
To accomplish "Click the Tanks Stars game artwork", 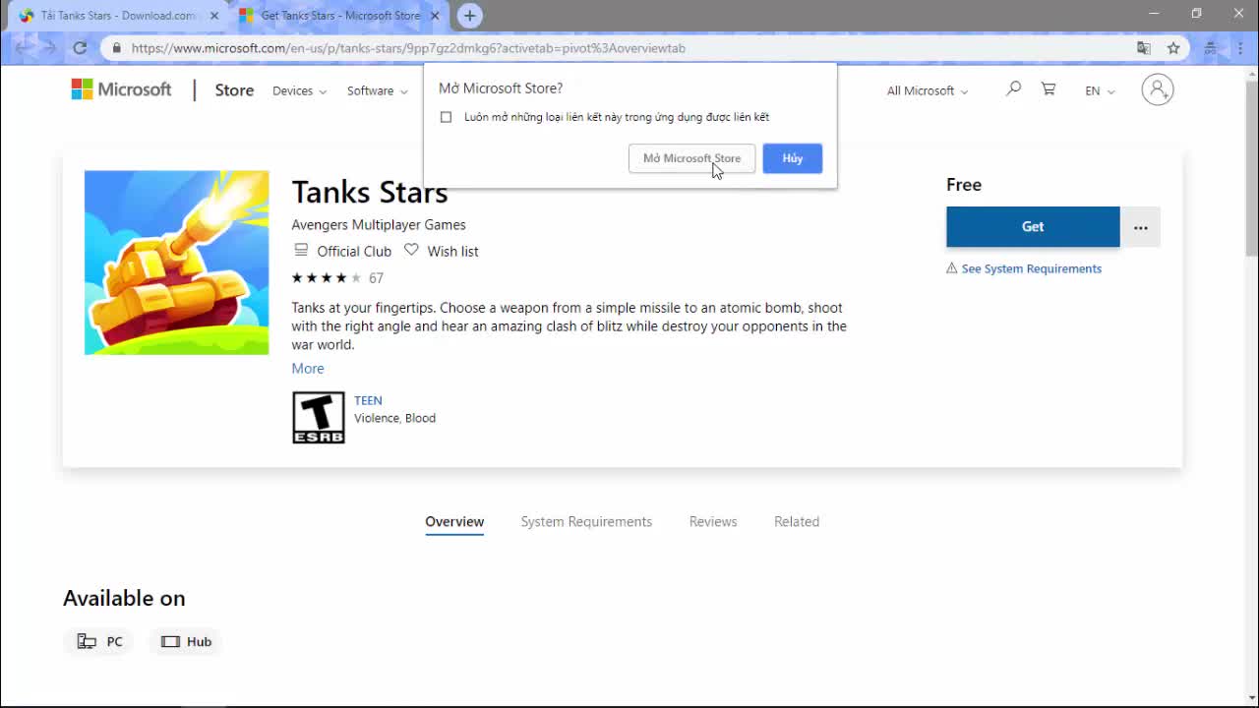I will click(176, 263).
